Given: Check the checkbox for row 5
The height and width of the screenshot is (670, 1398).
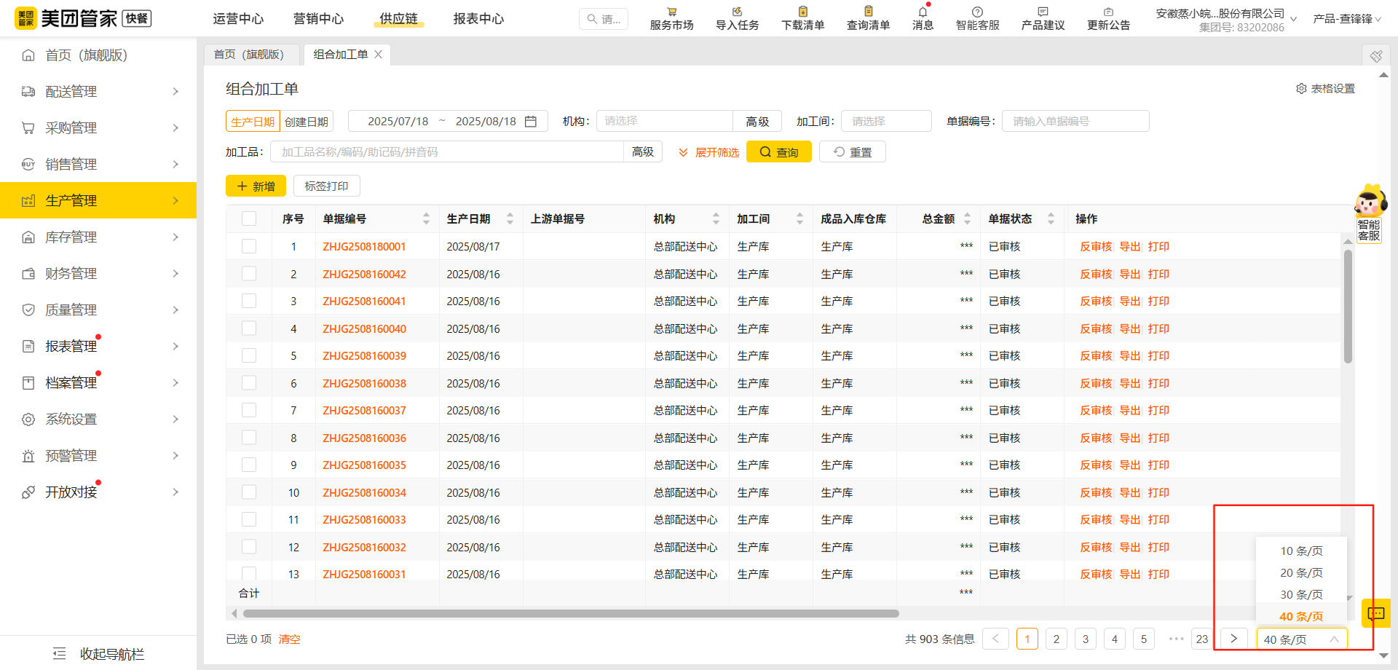Looking at the screenshot, I should (249, 355).
